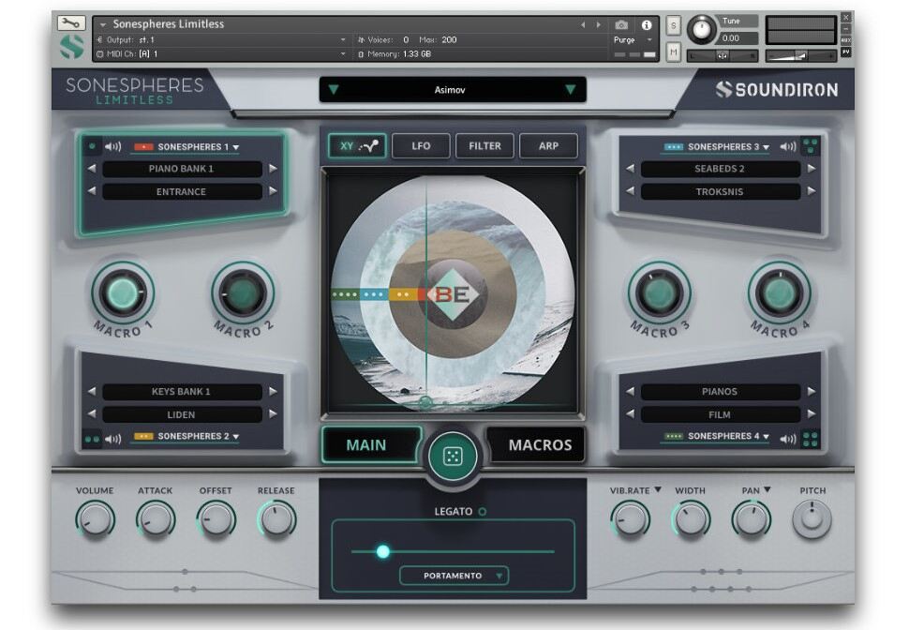Click the dice randomizer icon
909x630 pixels.
click(x=454, y=457)
